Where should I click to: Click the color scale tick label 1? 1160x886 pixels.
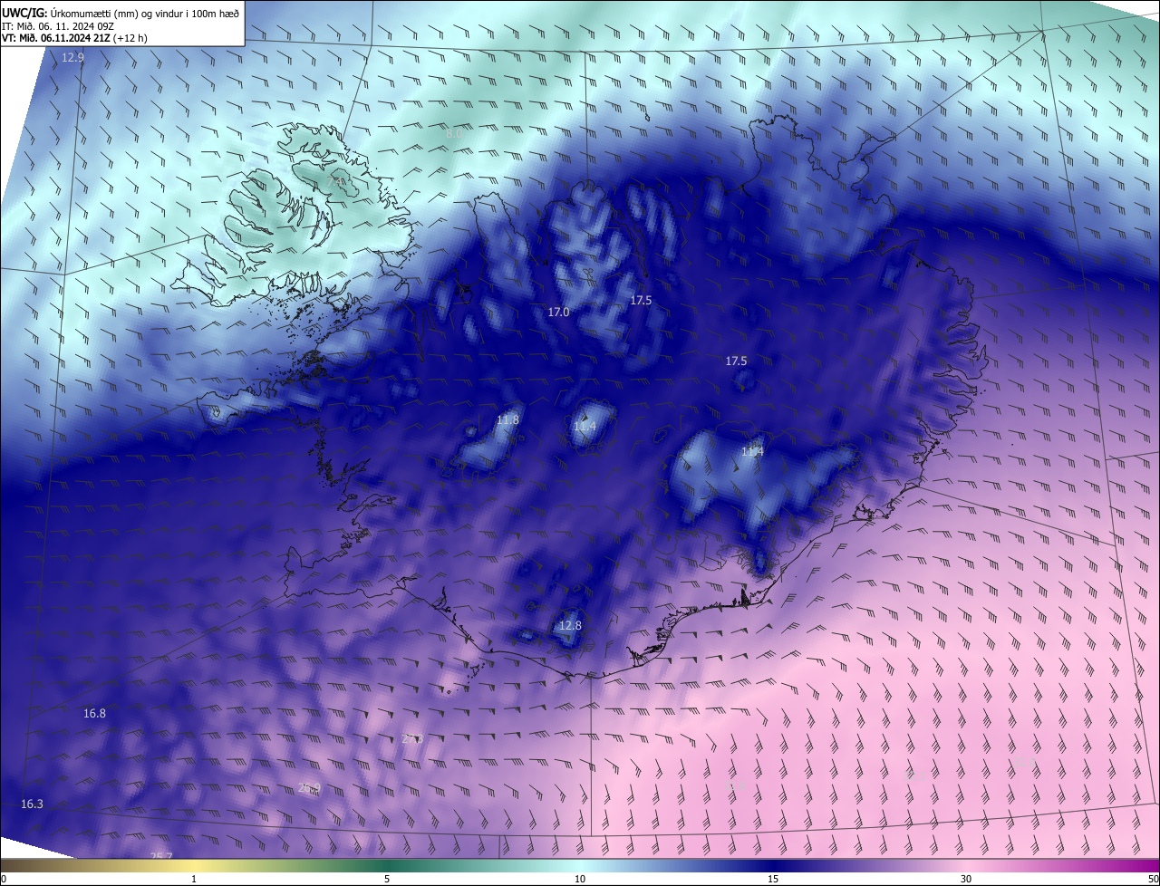[194, 879]
